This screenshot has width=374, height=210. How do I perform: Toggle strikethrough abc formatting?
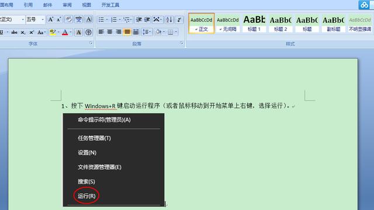pyautogui.click(x=14, y=32)
